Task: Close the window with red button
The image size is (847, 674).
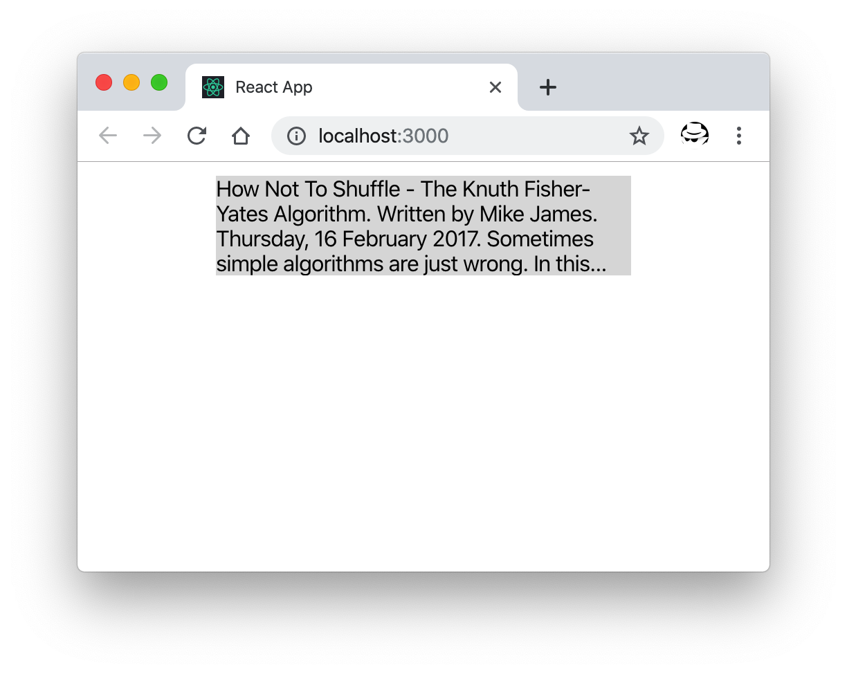Action: click(x=104, y=82)
